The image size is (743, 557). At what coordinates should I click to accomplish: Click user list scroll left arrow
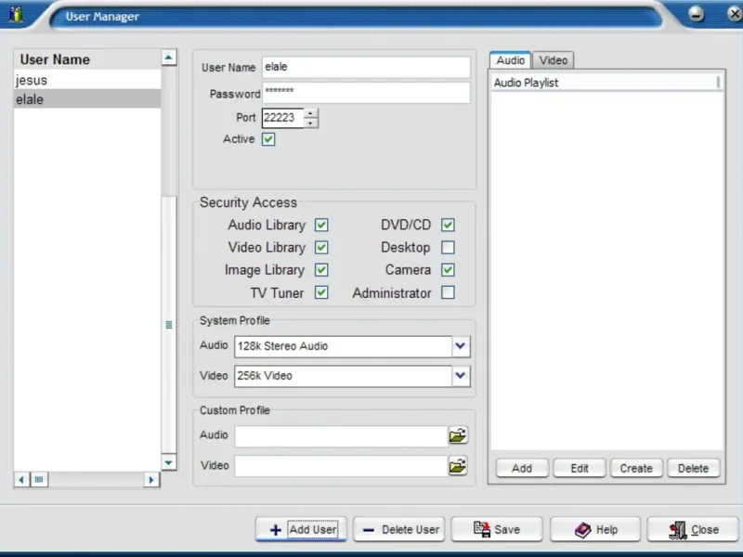click(21, 480)
